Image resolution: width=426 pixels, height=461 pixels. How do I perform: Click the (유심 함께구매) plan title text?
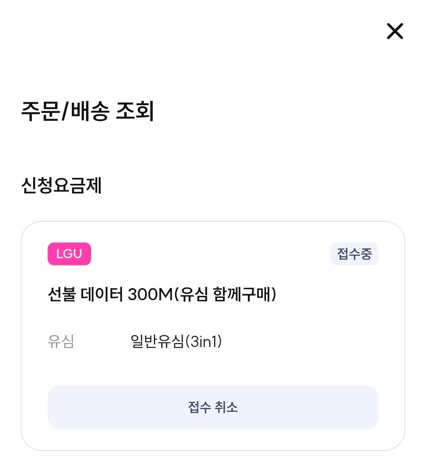point(225,295)
